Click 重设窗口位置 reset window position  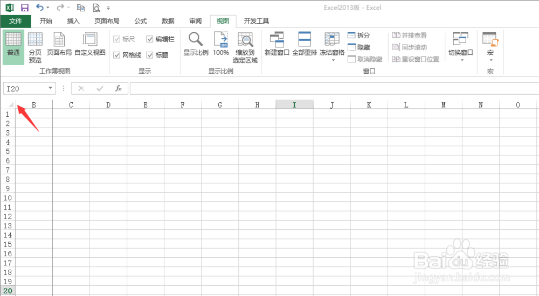click(x=416, y=59)
